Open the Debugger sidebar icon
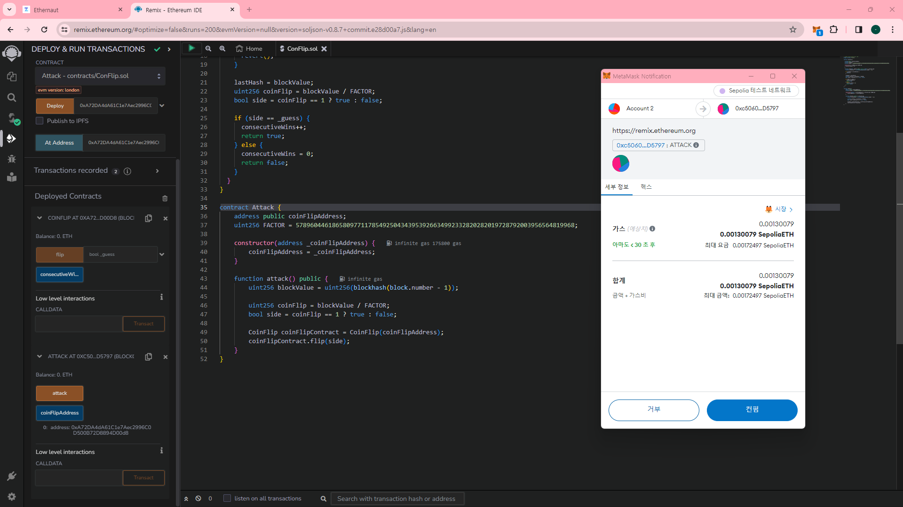 tap(12, 159)
